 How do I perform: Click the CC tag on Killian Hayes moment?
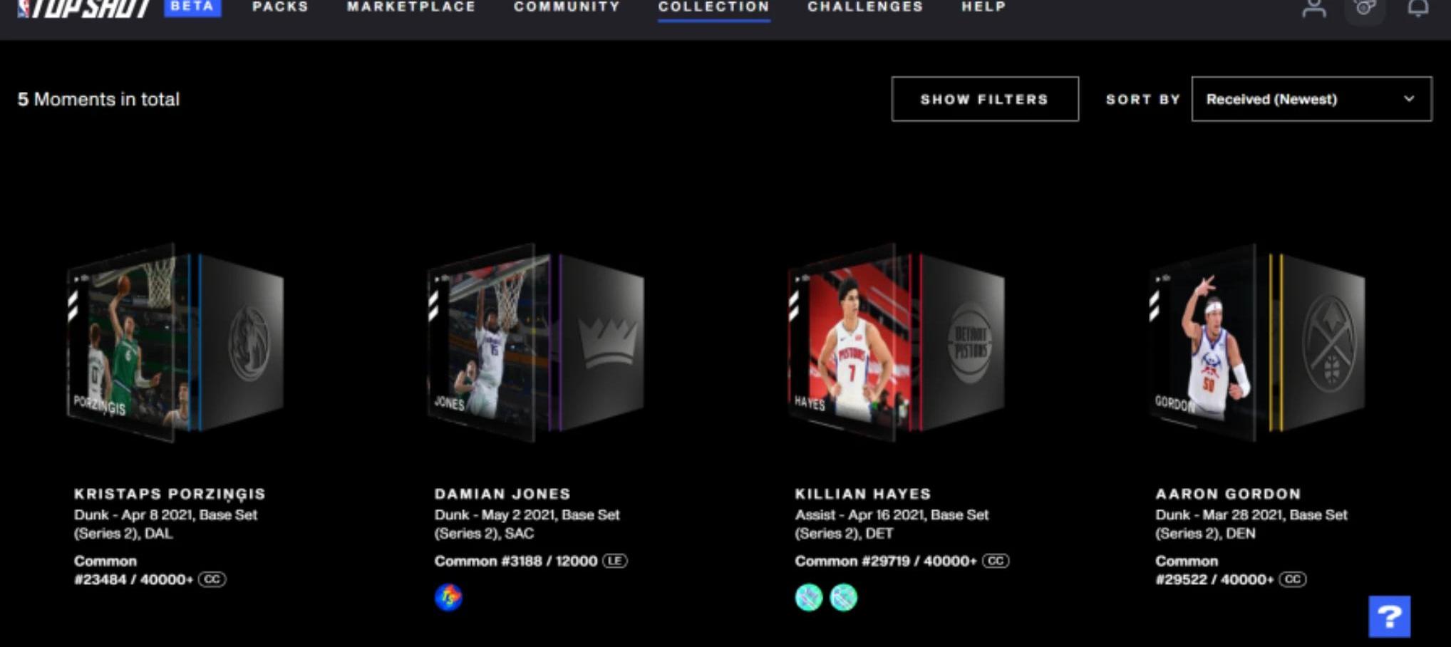(x=996, y=561)
